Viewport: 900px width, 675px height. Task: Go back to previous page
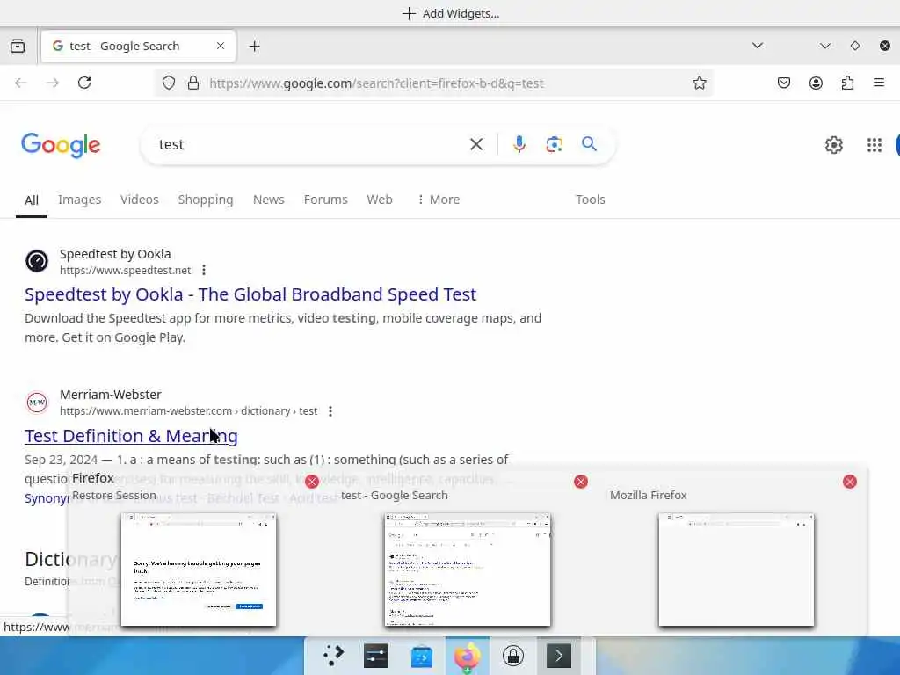pyautogui.click(x=21, y=83)
